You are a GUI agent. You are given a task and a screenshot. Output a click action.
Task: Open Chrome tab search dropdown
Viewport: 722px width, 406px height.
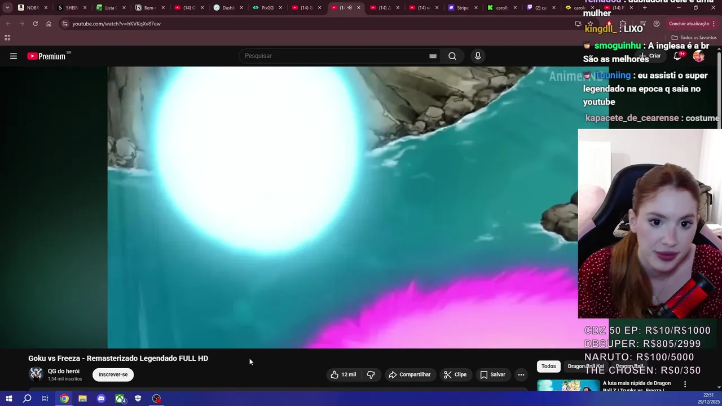(7, 8)
